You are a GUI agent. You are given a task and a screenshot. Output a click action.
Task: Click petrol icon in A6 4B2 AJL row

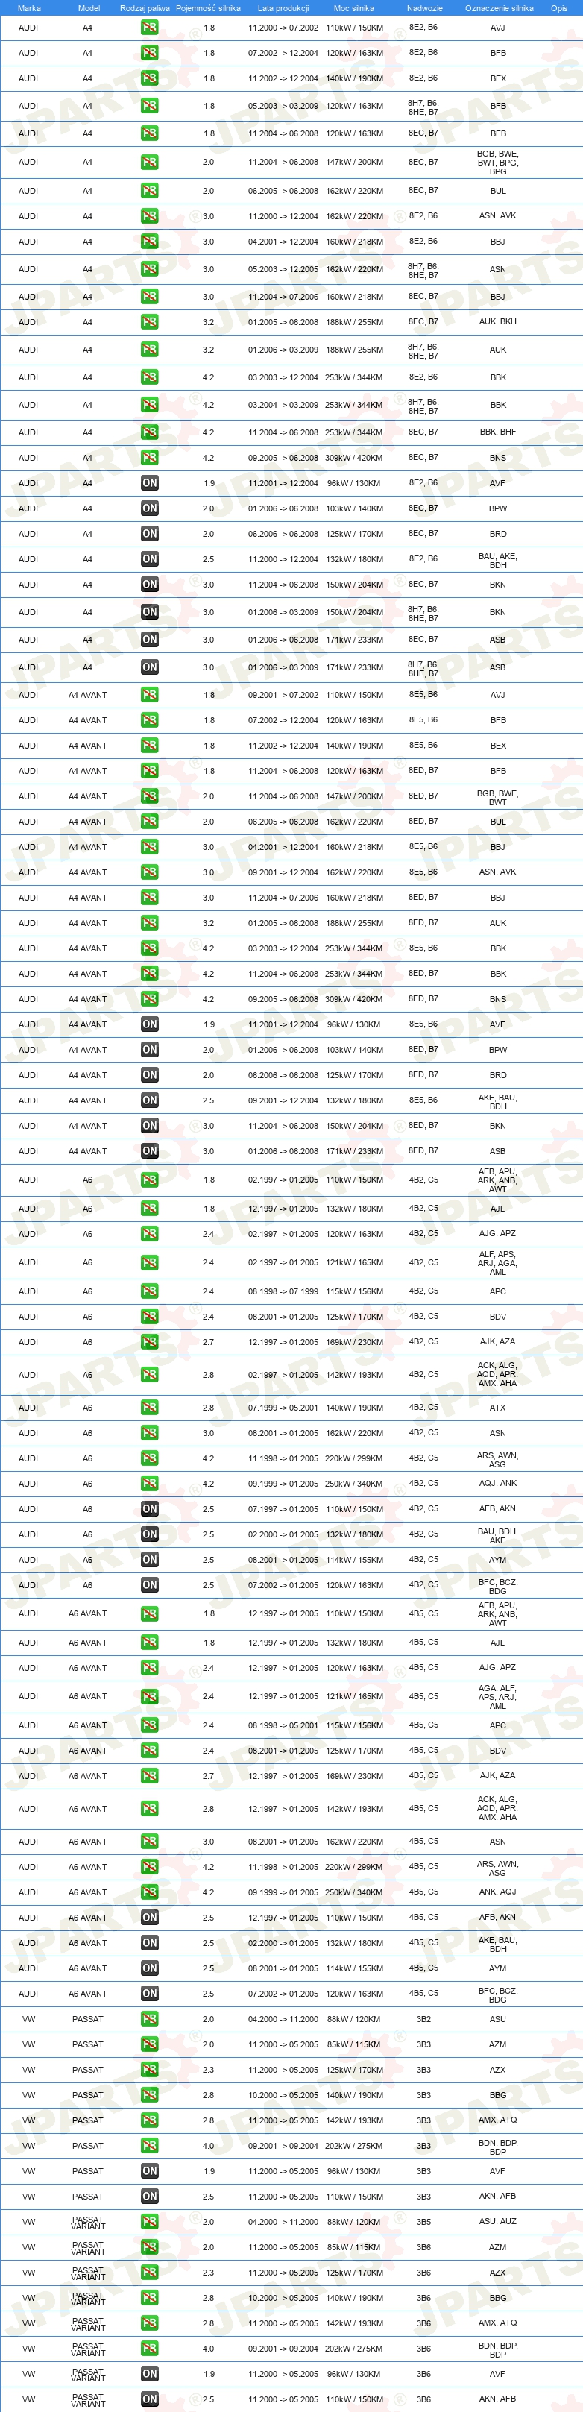[150, 1209]
